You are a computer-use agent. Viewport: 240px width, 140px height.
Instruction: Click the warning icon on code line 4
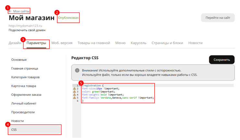click(74, 95)
